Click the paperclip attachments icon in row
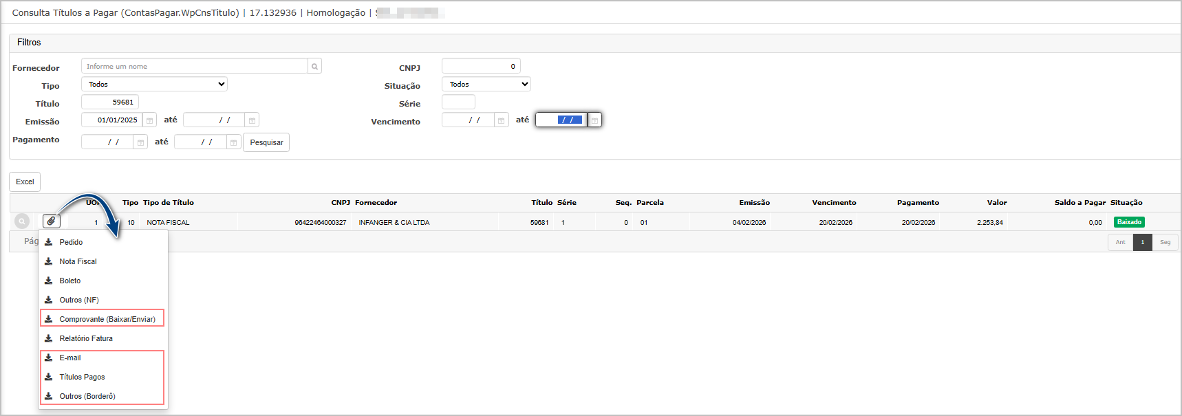This screenshot has width=1182, height=416. click(x=52, y=221)
